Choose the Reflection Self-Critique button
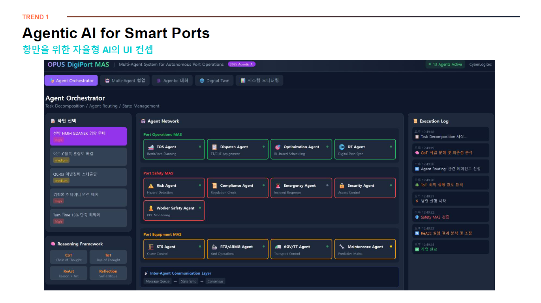 coord(108,273)
